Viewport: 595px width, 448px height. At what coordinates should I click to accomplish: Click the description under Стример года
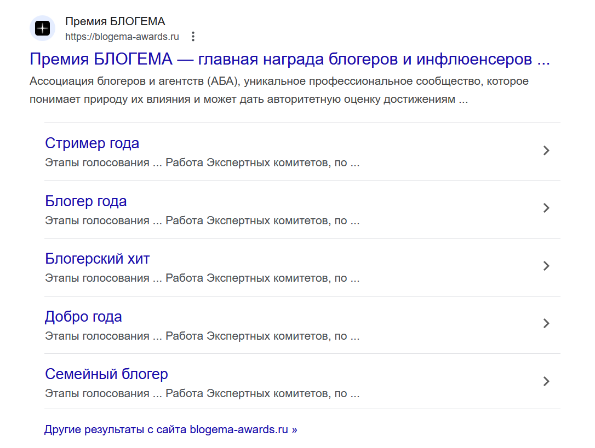(202, 162)
